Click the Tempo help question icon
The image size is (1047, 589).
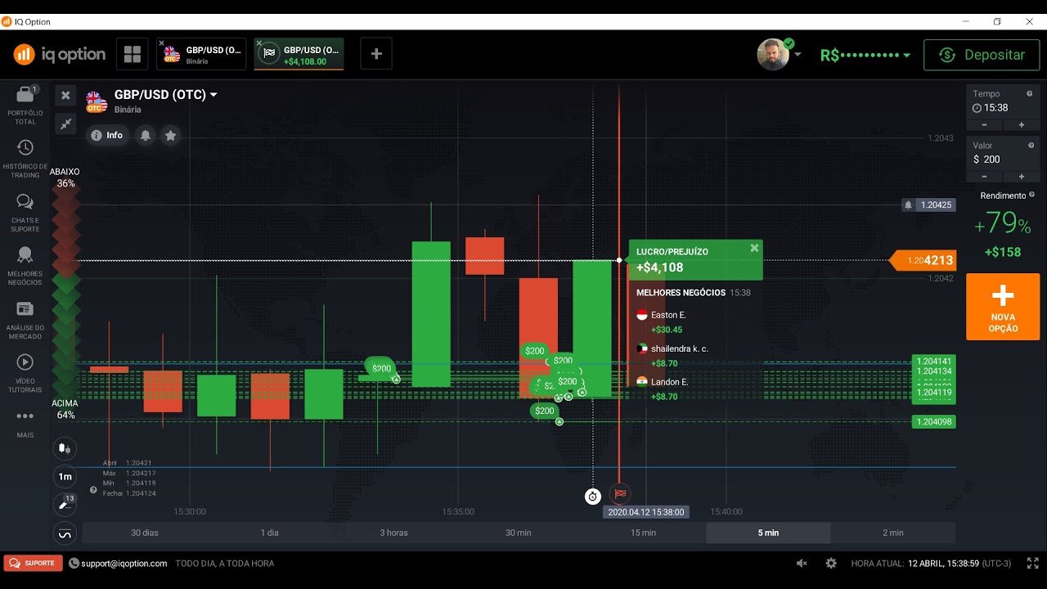click(1031, 93)
